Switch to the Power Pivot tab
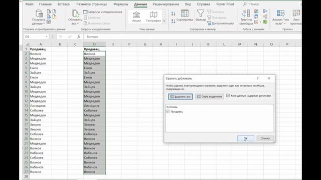 (x=225, y=4)
